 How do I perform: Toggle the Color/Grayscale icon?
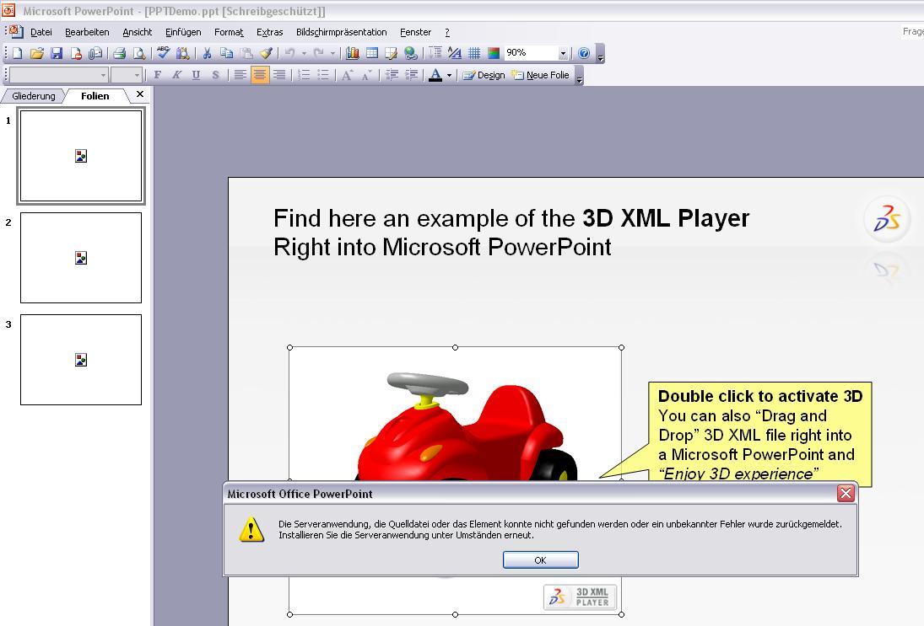coord(494,54)
